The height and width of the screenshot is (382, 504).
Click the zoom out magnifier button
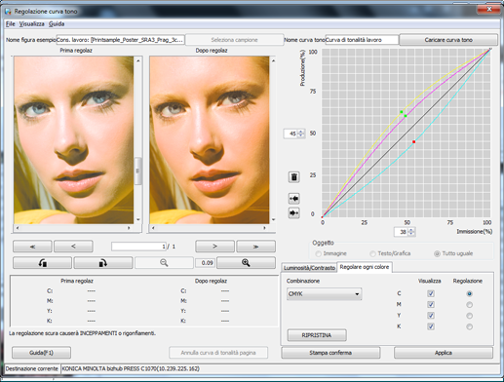[164, 263]
